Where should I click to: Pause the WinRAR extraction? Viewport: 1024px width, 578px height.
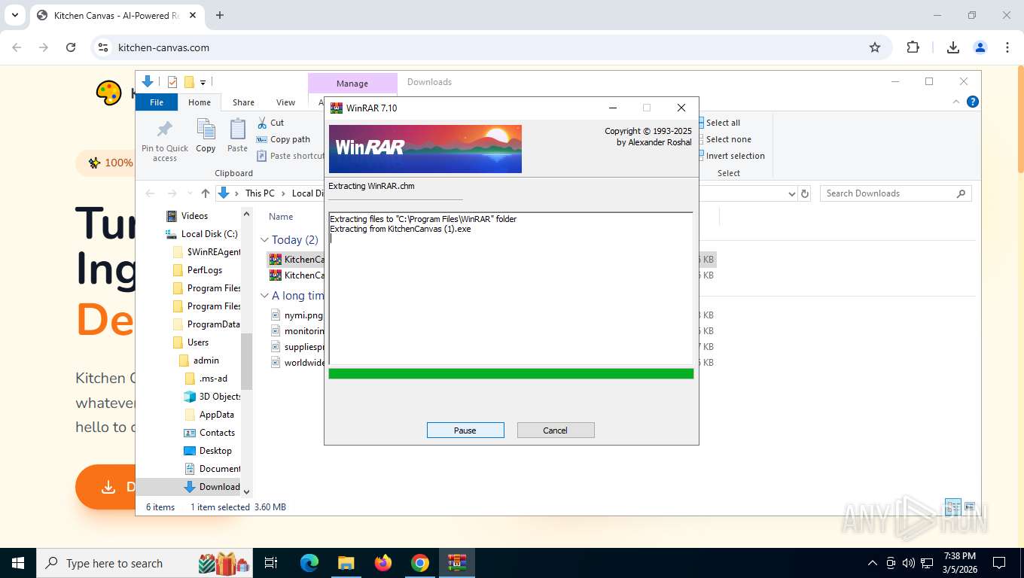click(465, 430)
